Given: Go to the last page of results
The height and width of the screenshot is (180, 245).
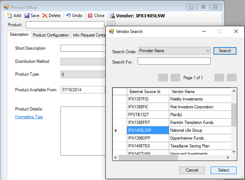Looking at the screenshot, I should [x=232, y=78].
